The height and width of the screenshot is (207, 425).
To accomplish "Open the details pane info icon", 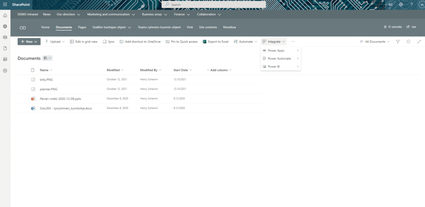I will click(x=408, y=42).
